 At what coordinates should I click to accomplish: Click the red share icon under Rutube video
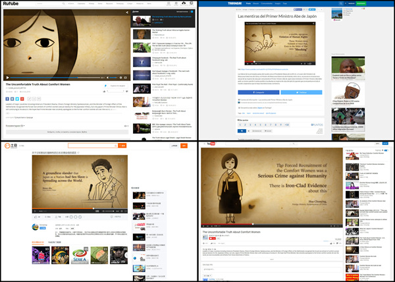coord(22,99)
